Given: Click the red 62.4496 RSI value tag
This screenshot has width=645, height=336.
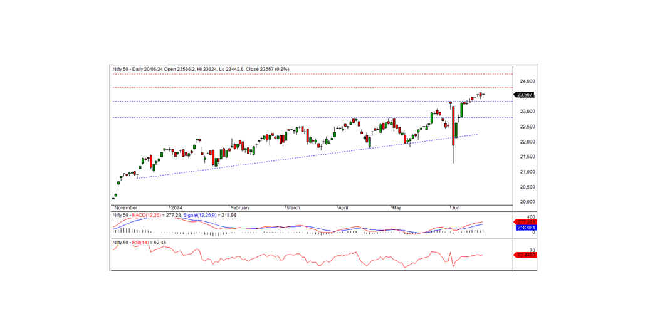Looking at the screenshot, I should point(525,255).
